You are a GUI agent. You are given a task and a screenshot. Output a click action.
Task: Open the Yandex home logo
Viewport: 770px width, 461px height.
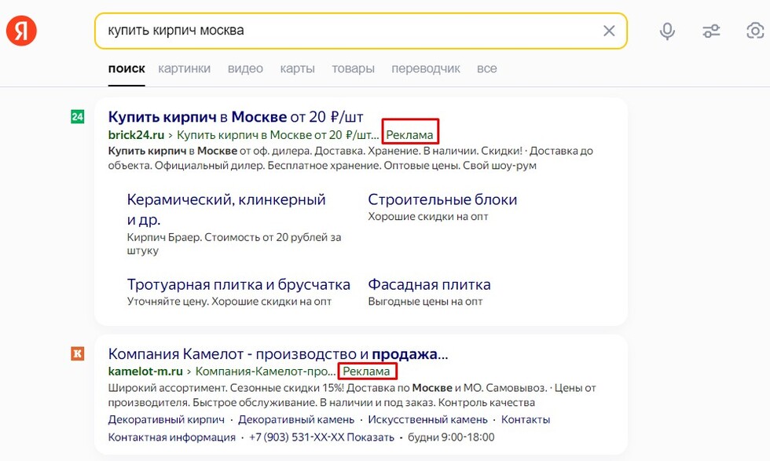[x=21, y=31]
